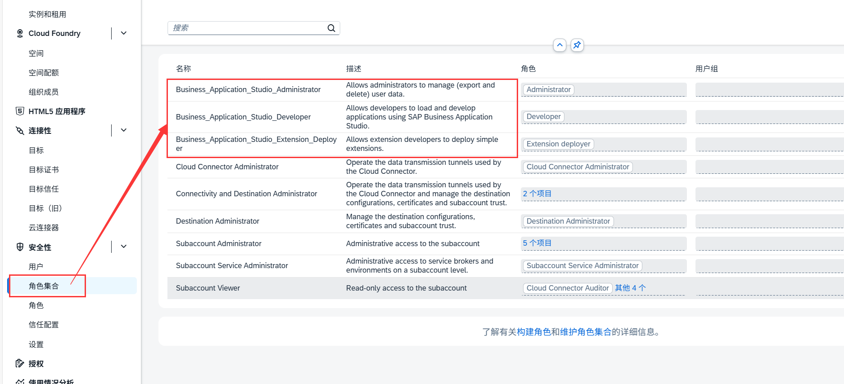The width and height of the screenshot is (844, 384).
Task: Click the 其他 4 个 link
Action: 630,288
